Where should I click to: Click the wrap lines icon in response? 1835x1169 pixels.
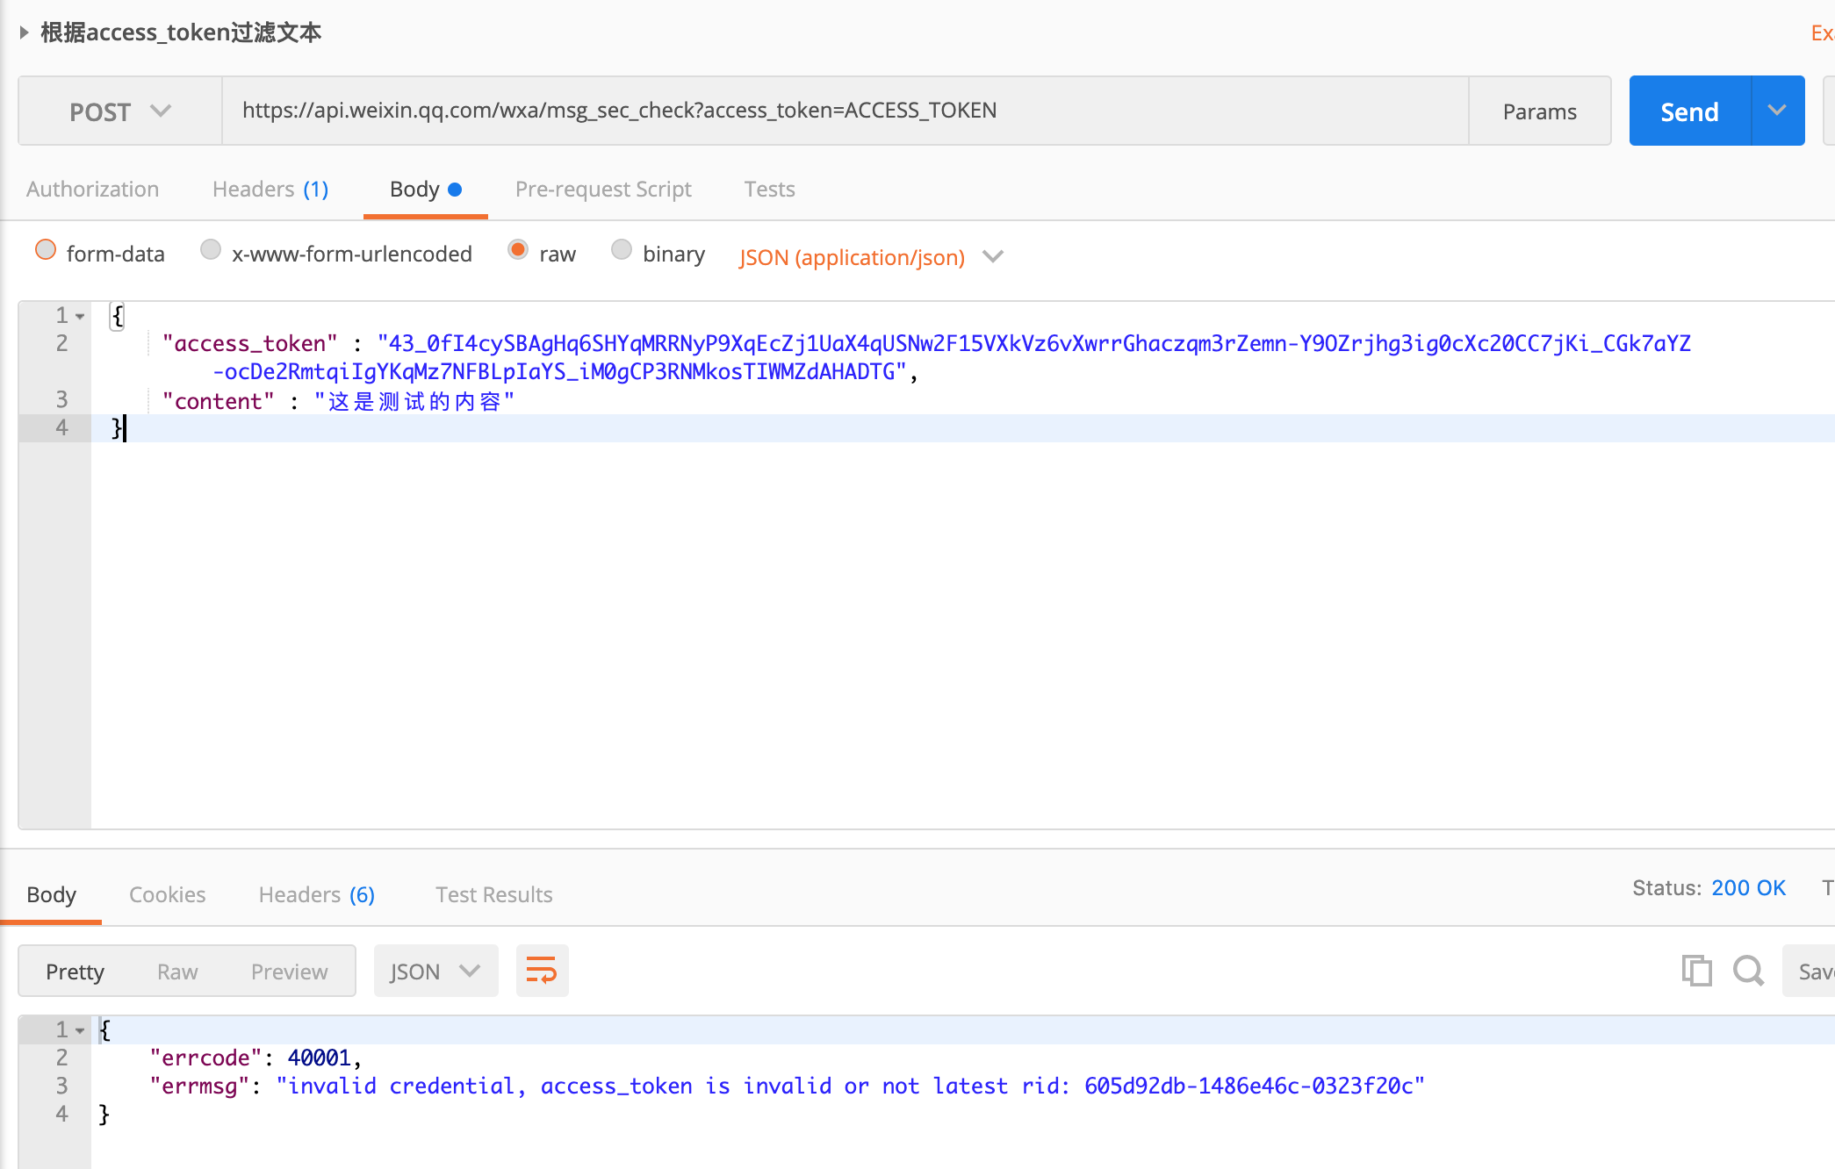click(542, 971)
